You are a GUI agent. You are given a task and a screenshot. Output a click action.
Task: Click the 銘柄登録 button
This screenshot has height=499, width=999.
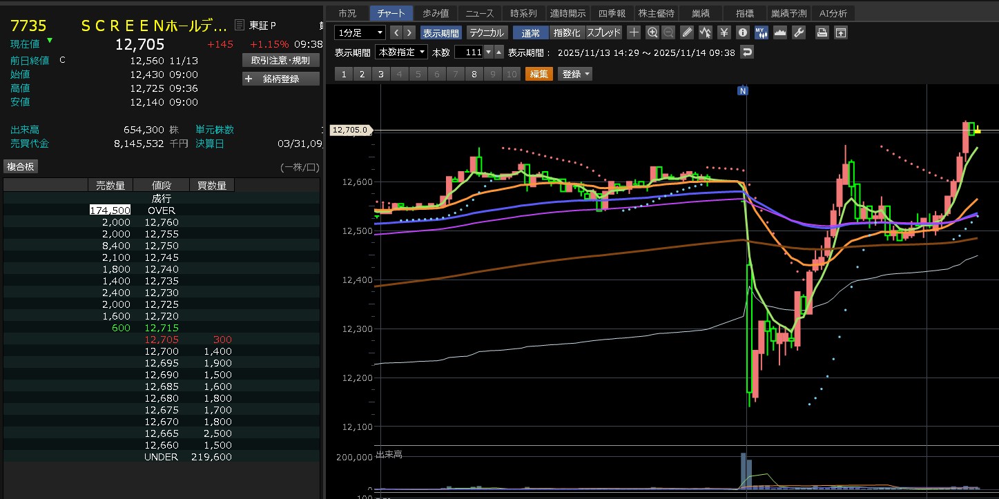pyautogui.click(x=281, y=79)
